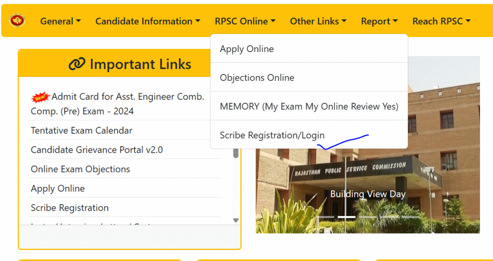The width and height of the screenshot is (493, 261).
Task: Open the Reach RPSC dropdown
Action: click(x=441, y=21)
